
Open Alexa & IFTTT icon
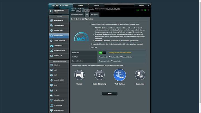point(52,80)
